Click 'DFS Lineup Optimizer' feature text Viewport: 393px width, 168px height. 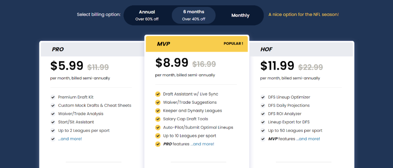[x=289, y=97]
